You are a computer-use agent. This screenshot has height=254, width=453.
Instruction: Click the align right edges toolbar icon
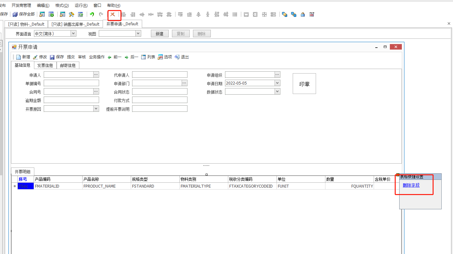pos(133,14)
